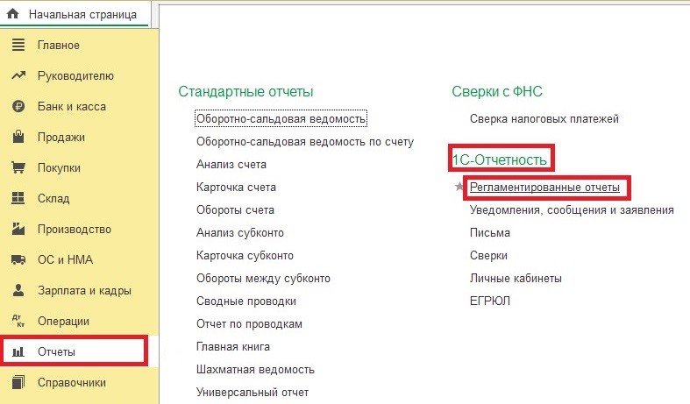Open the Карточка субконто report

[x=245, y=256]
